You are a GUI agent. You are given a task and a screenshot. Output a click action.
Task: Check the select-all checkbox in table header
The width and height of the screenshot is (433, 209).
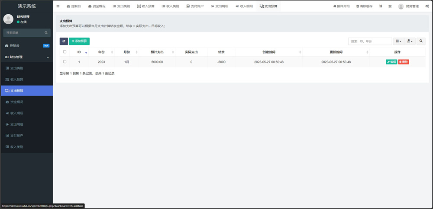(65, 51)
